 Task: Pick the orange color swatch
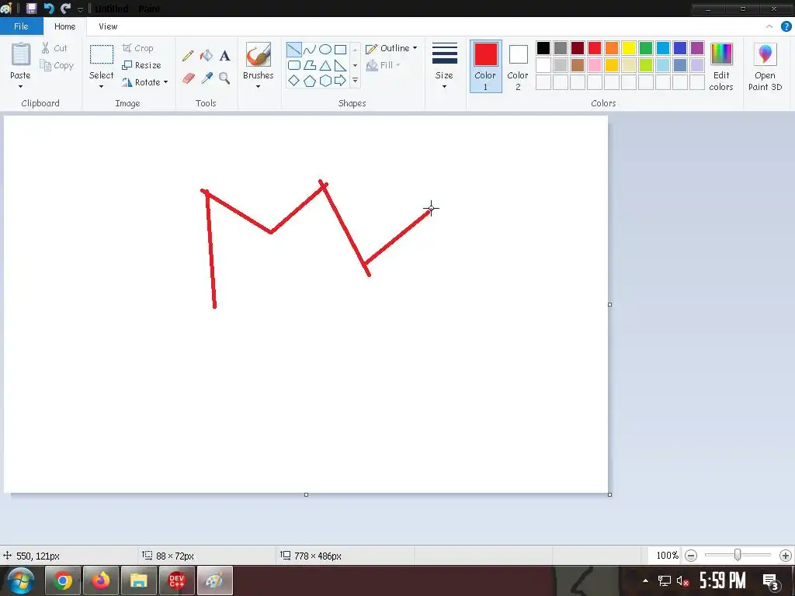(x=612, y=48)
